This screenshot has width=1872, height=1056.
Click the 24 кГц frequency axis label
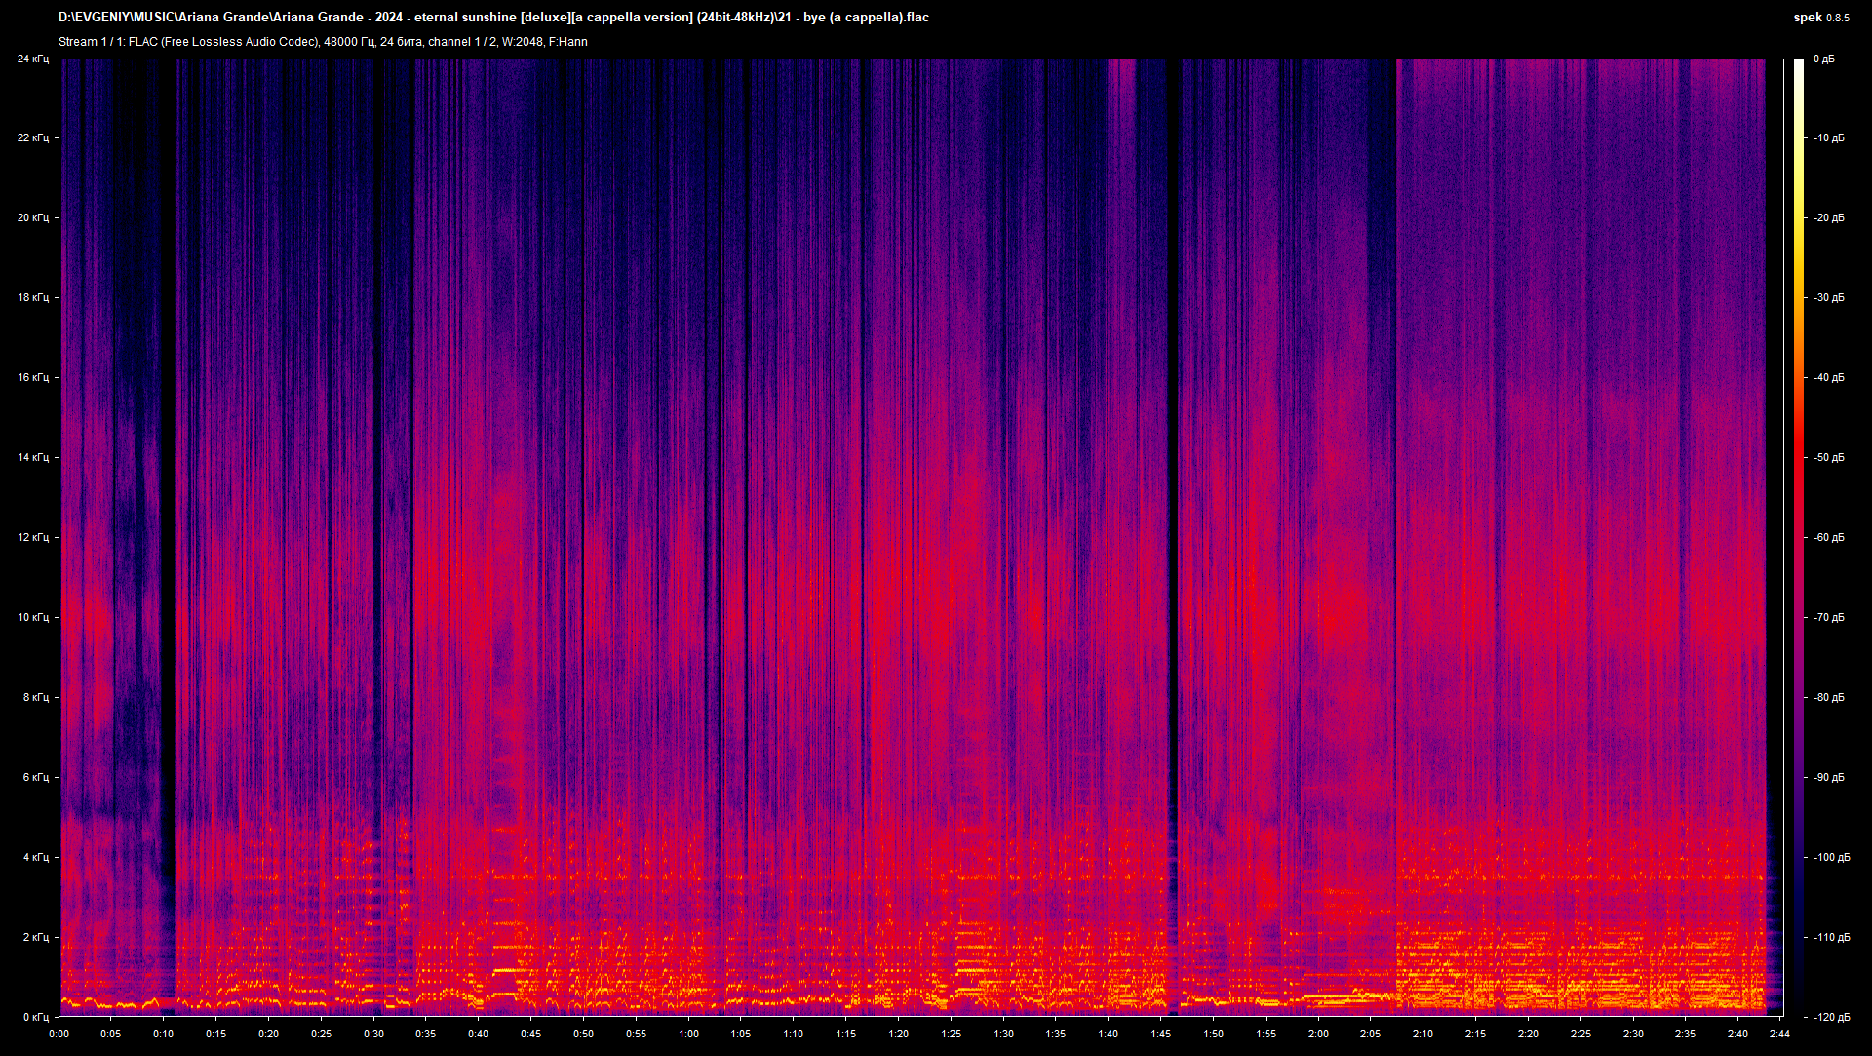(33, 59)
